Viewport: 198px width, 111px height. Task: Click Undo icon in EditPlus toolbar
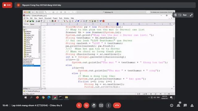(x=58, y=21)
